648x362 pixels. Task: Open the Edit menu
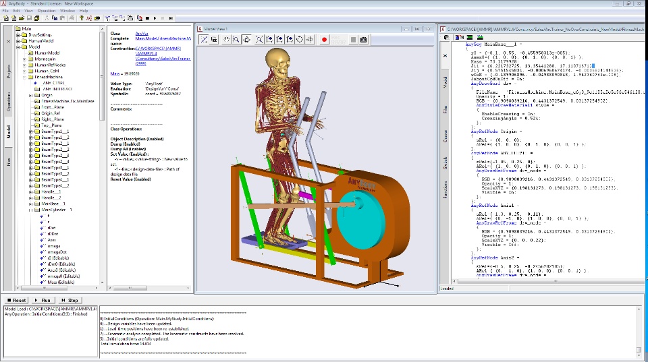16,11
